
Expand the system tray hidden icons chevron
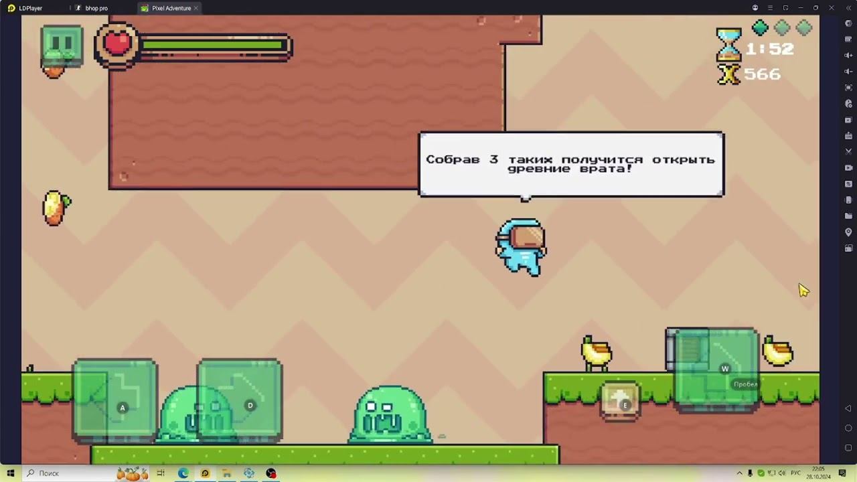pyautogui.click(x=740, y=473)
